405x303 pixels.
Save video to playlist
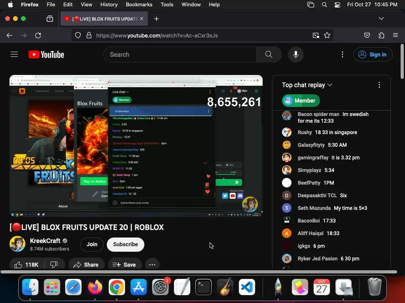tap(124, 265)
